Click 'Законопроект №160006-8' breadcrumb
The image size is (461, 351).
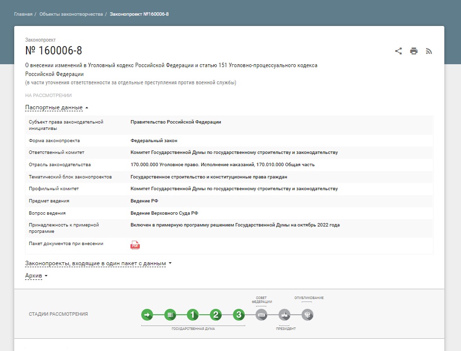pyautogui.click(x=139, y=14)
